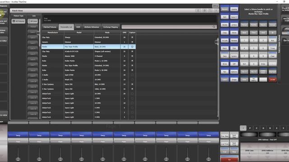Click the Disk function button

[x=234, y=48]
